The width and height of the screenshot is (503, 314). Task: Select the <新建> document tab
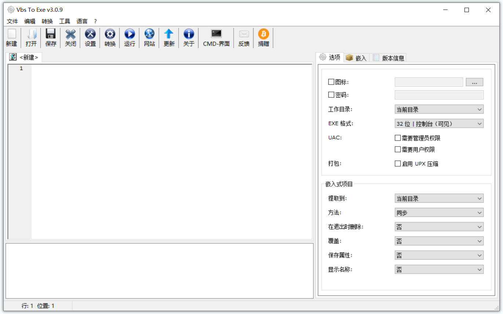[x=24, y=57]
